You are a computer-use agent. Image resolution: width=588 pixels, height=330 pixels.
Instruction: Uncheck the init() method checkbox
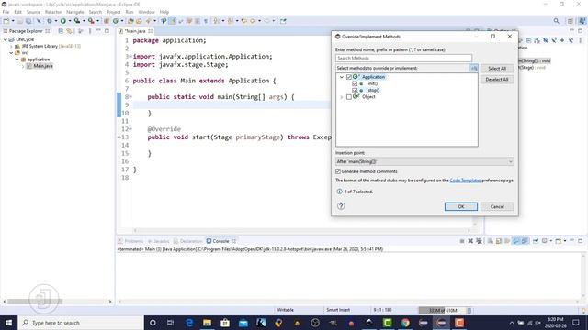tap(355, 83)
